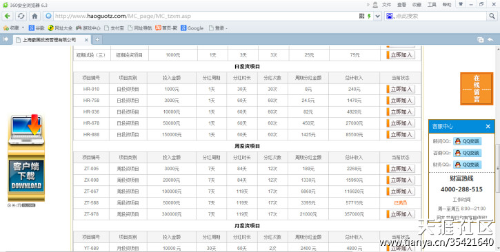This screenshot has height=252, width=500.
Task: Close the left download ad via 关闭
Action: 21,206
